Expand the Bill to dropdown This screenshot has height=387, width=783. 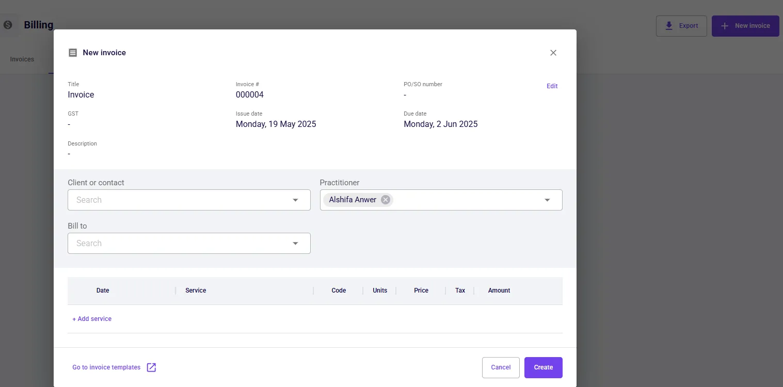coord(295,244)
